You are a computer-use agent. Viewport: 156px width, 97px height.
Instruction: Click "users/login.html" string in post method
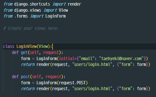pyautogui.click(x=92, y=89)
